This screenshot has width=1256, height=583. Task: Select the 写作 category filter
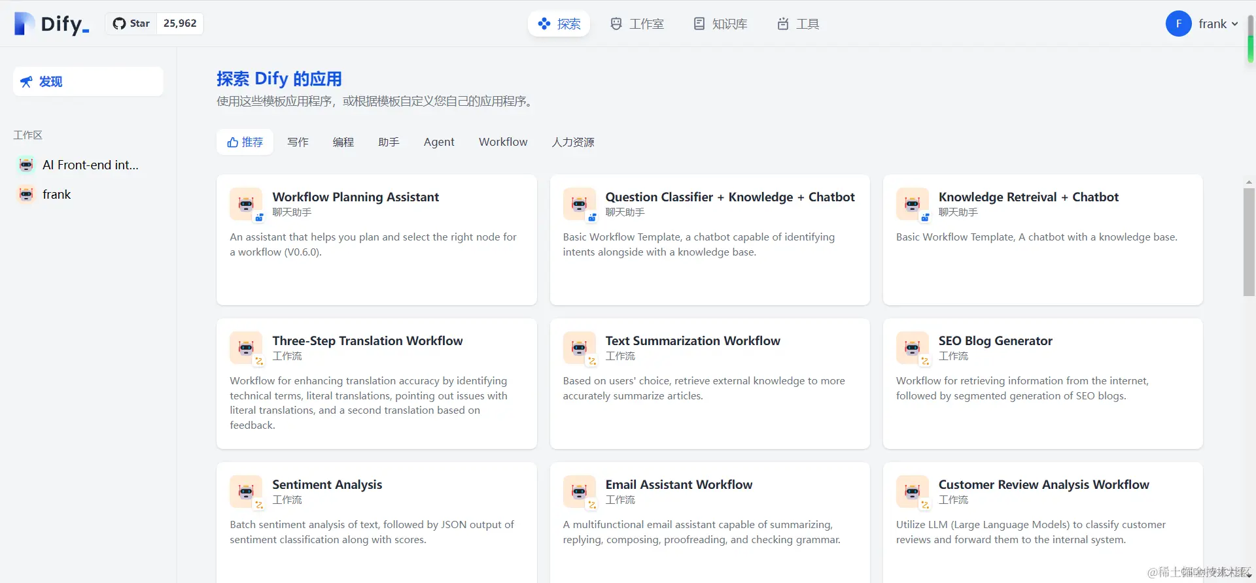[x=298, y=142]
